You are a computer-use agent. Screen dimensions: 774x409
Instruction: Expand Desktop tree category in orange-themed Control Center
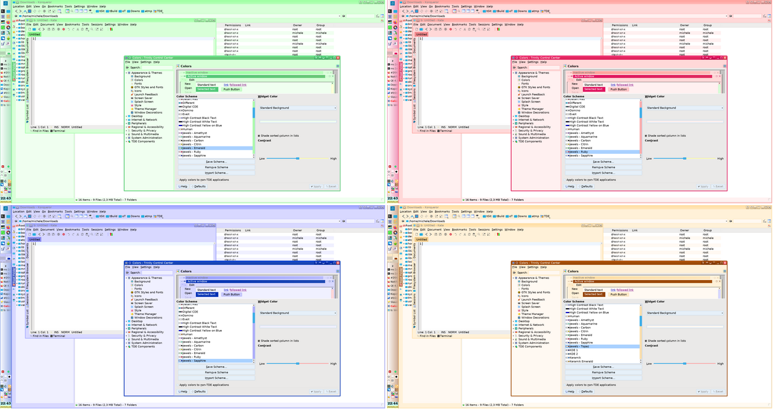[514, 322]
